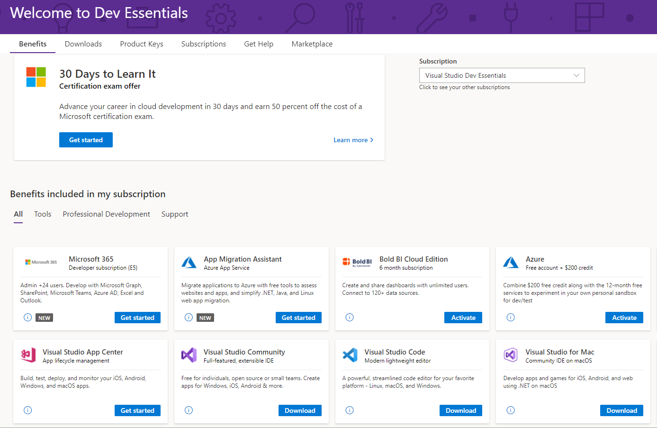Filter benefits by Professional Development
Image resolution: width=657 pixels, height=428 pixels.
[x=106, y=214]
